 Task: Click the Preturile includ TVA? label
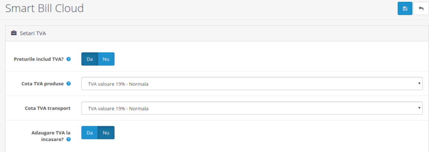click(x=39, y=59)
